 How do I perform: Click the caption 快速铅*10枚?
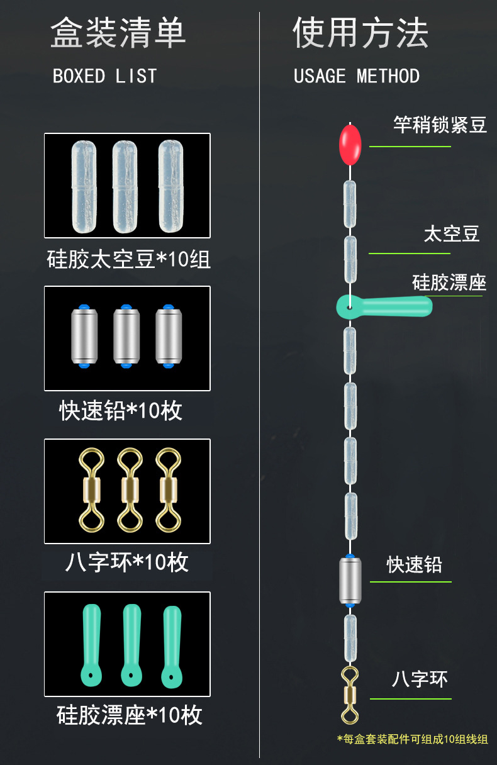pos(121,411)
